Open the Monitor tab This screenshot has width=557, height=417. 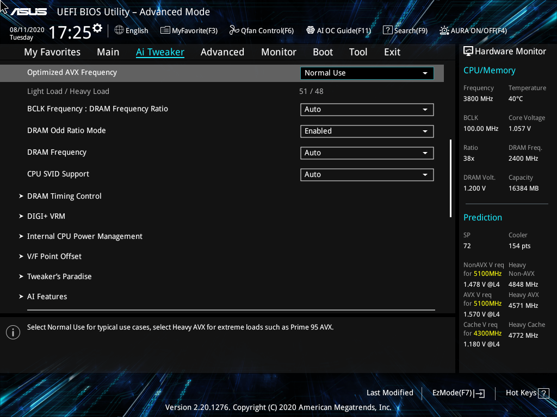tap(279, 52)
